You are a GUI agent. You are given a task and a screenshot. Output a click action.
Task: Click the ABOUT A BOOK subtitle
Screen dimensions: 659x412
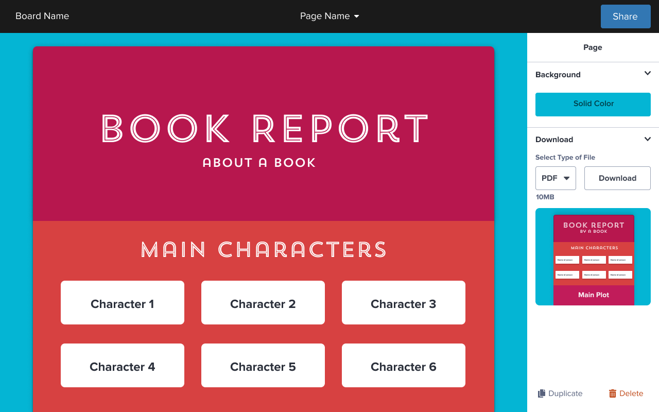point(259,163)
